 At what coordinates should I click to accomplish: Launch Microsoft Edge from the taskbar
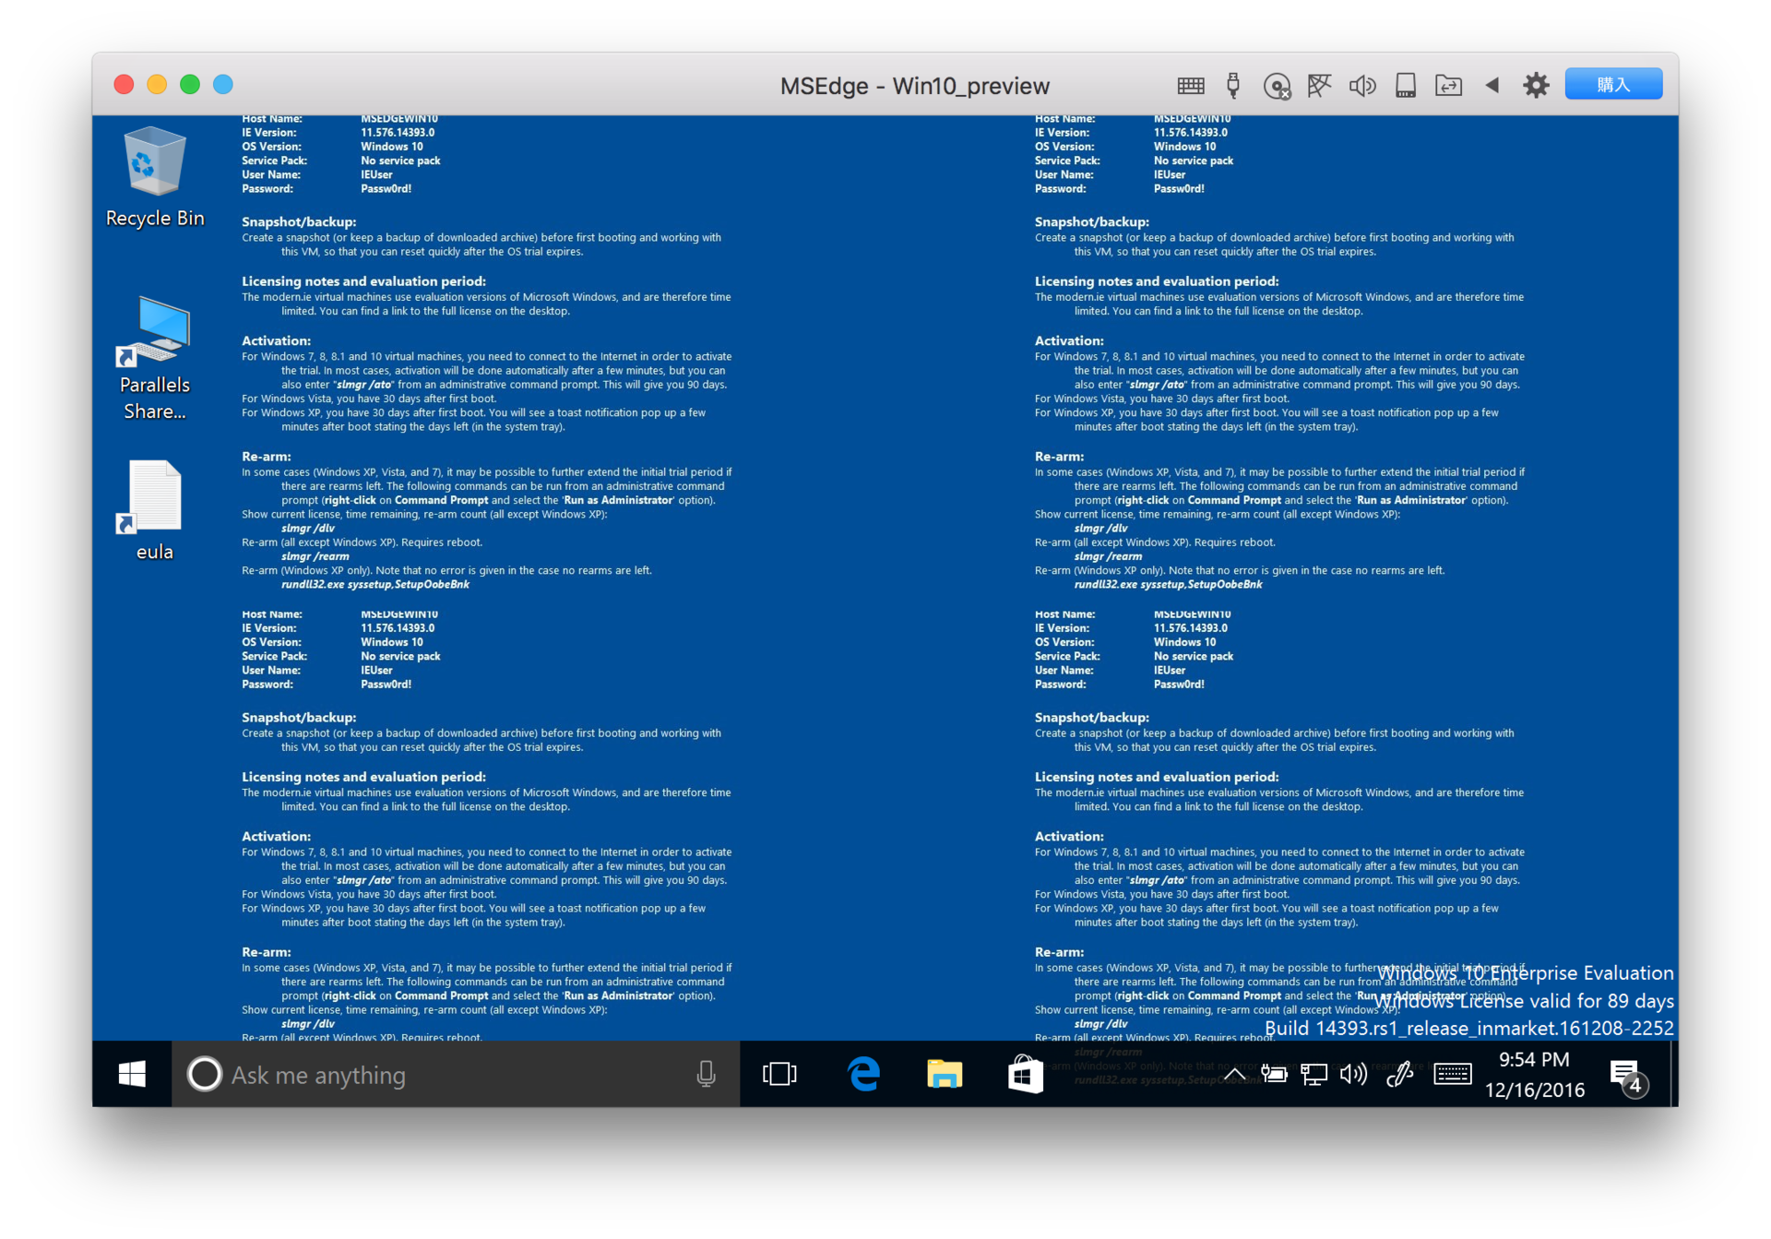(863, 1074)
